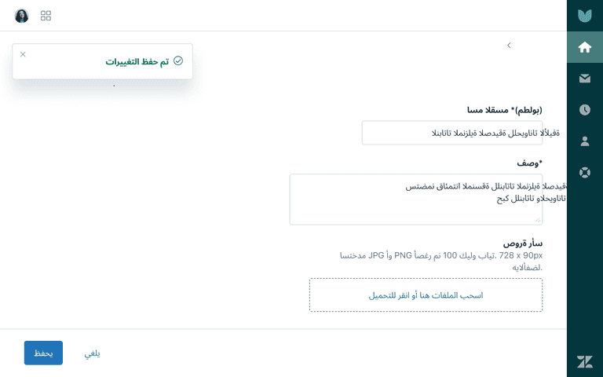Open the grid apps icon in header
Viewport: 603px width, 377px height.
46,16
